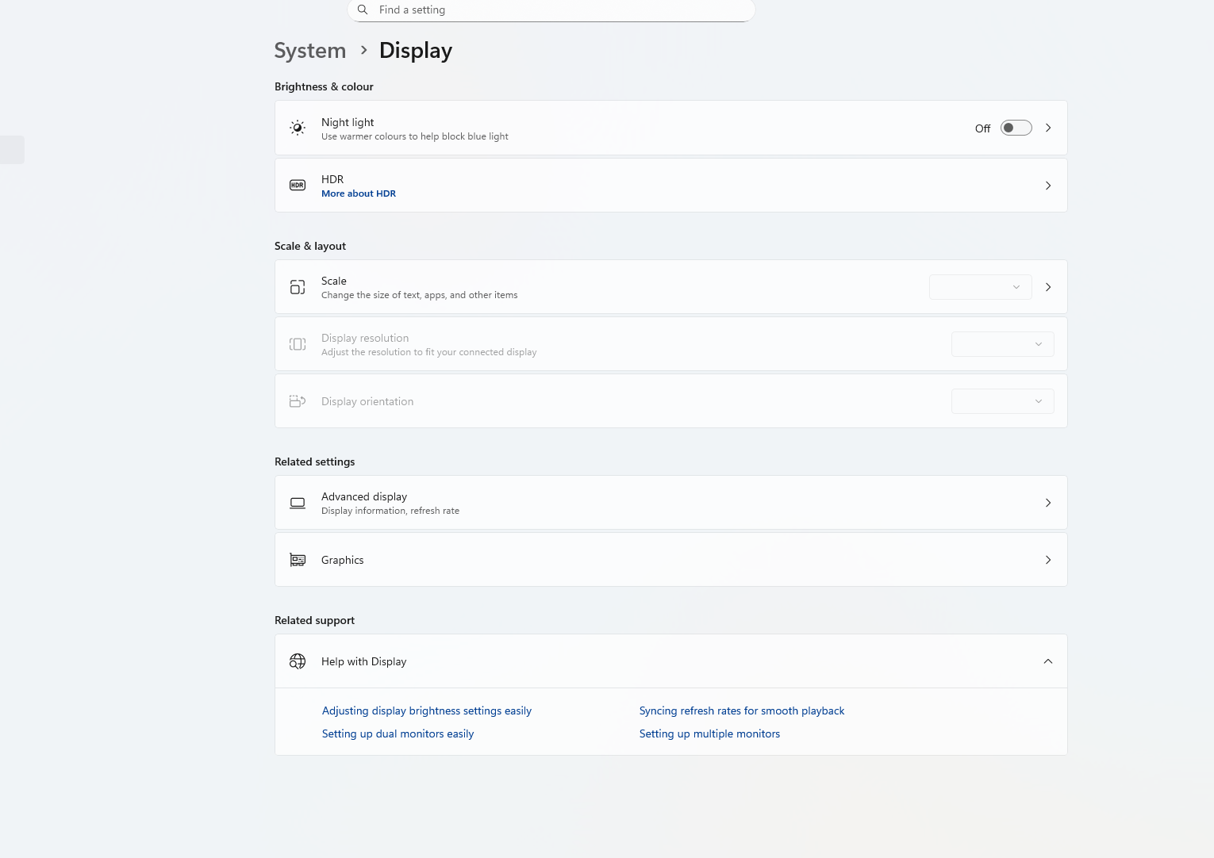Click the Help with Display globe icon
Viewport: 1214px width, 858px height.
coord(298,661)
